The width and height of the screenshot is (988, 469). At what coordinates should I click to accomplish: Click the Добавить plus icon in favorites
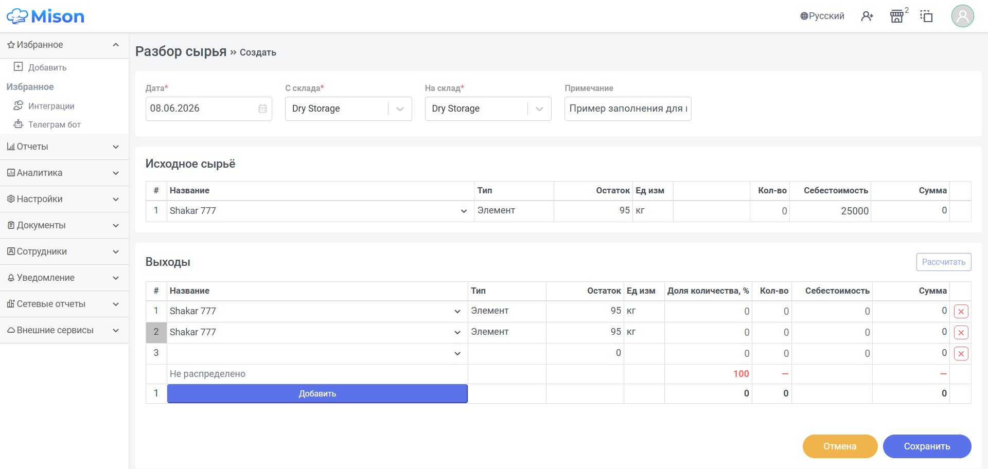coord(18,67)
